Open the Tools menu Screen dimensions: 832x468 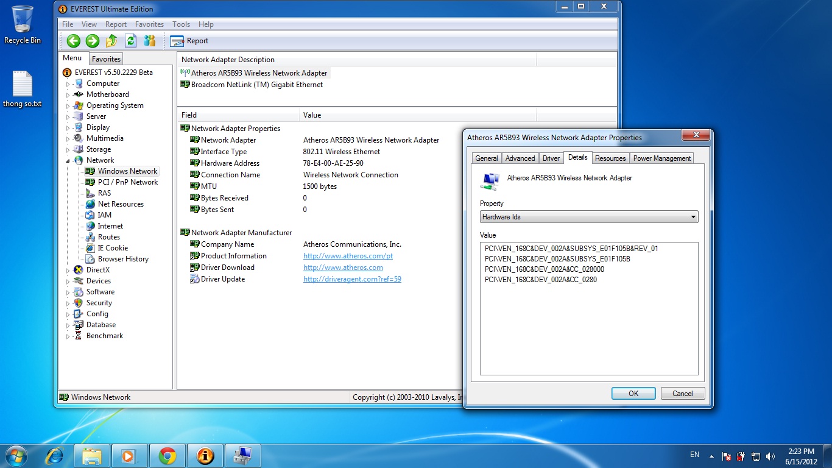(181, 24)
